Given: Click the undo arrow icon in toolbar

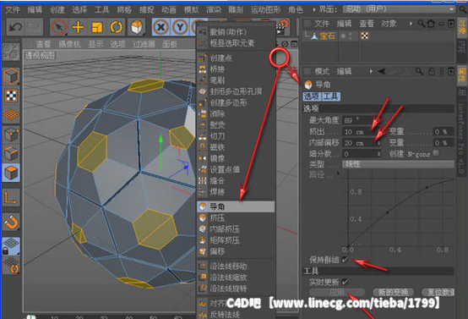Looking at the screenshot, I should point(15,27).
